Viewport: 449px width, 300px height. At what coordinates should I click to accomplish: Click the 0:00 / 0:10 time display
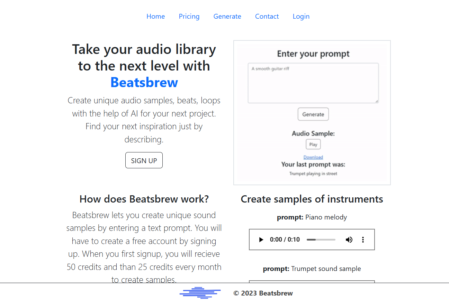point(285,240)
